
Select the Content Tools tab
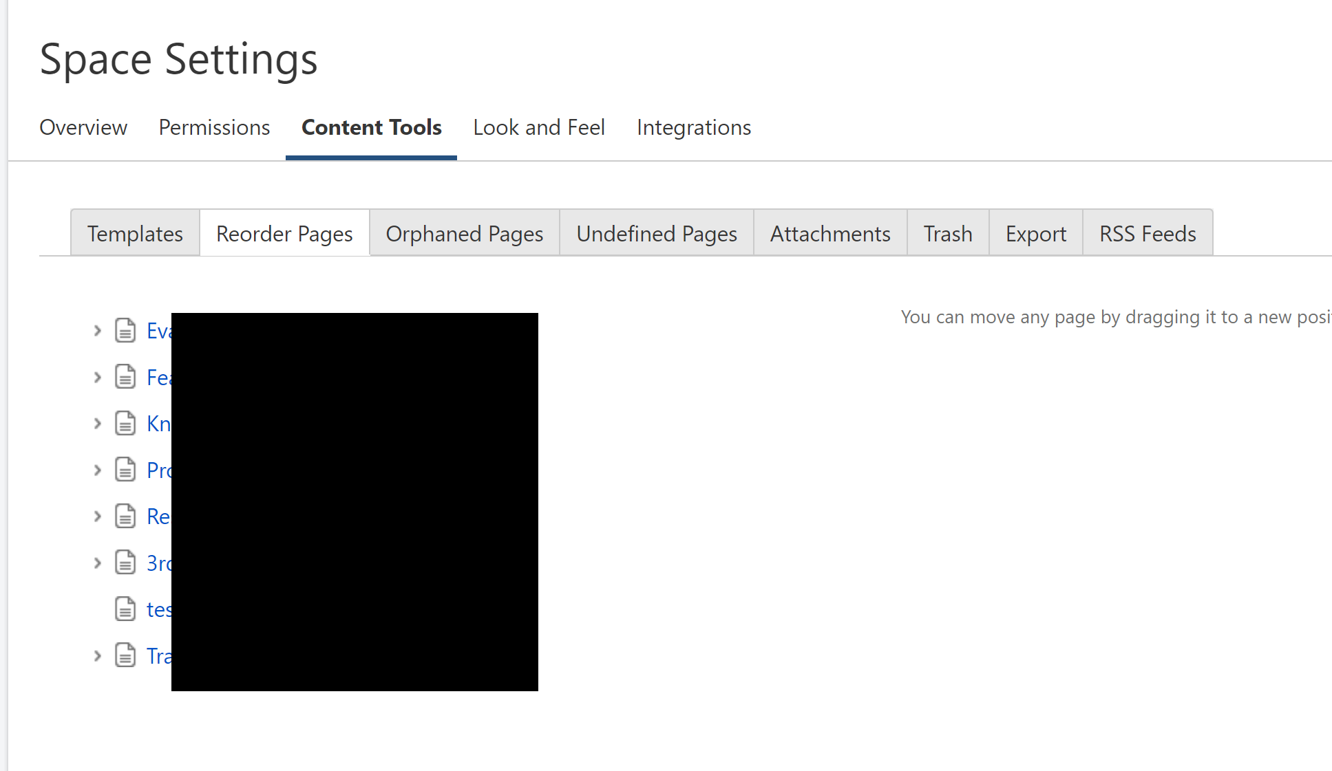(x=371, y=127)
